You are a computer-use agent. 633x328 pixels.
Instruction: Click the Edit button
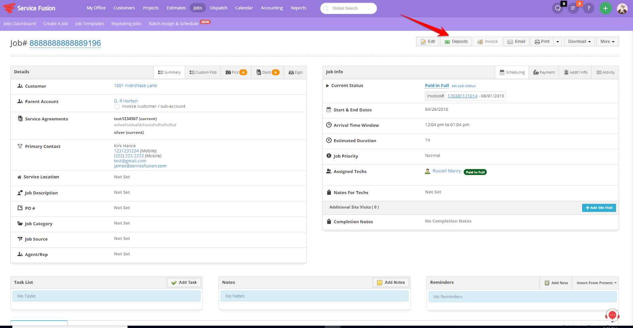pyautogui.click(x=428, y=42)
